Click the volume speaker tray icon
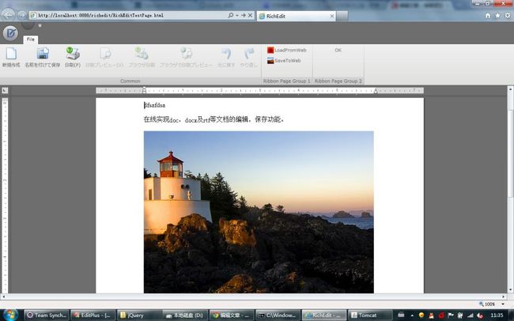This screenshot has width=514, height=321. [x=480, y=315]
